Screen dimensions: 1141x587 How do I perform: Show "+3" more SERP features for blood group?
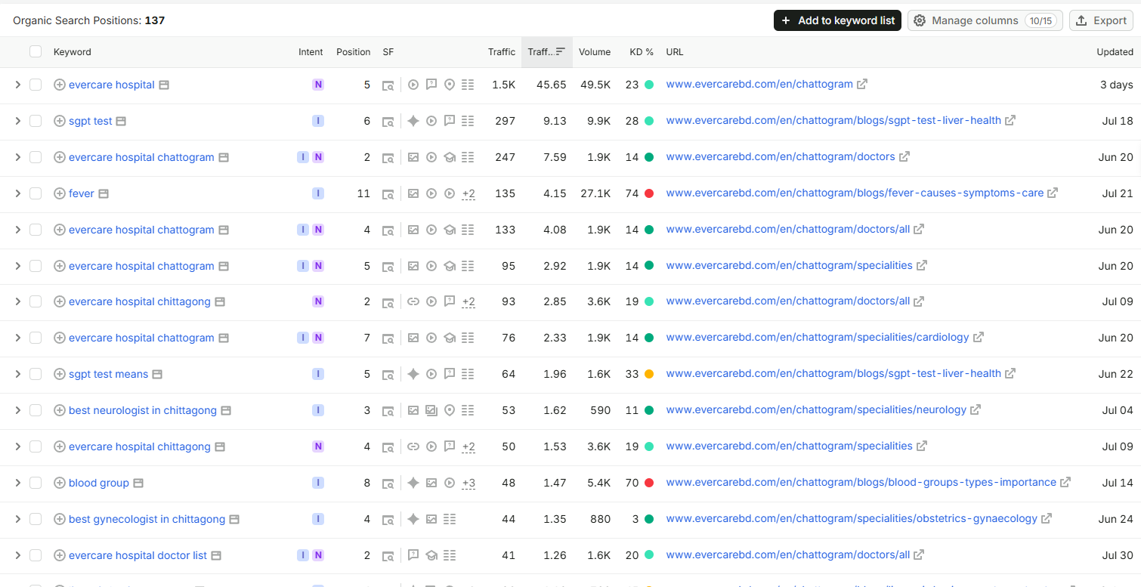coord(468,483)
